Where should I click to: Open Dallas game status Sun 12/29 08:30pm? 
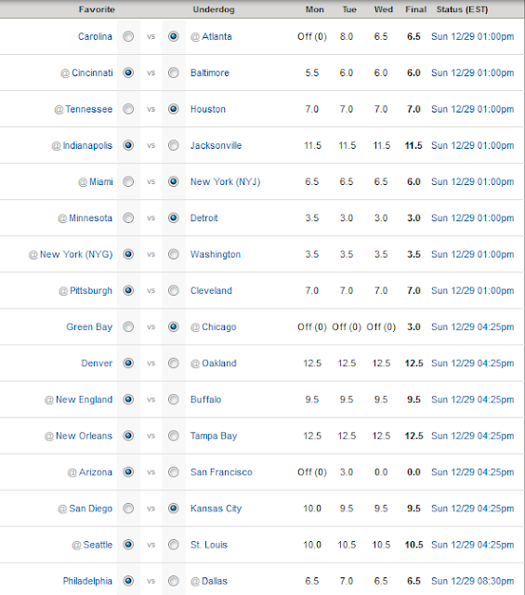click(x=473, y=581)
